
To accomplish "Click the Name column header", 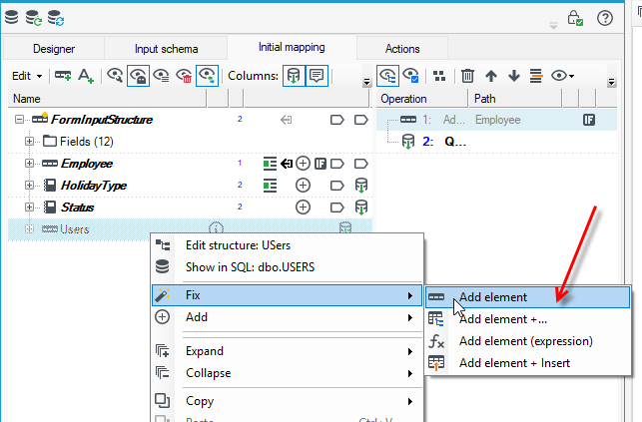I will point(107,99).
